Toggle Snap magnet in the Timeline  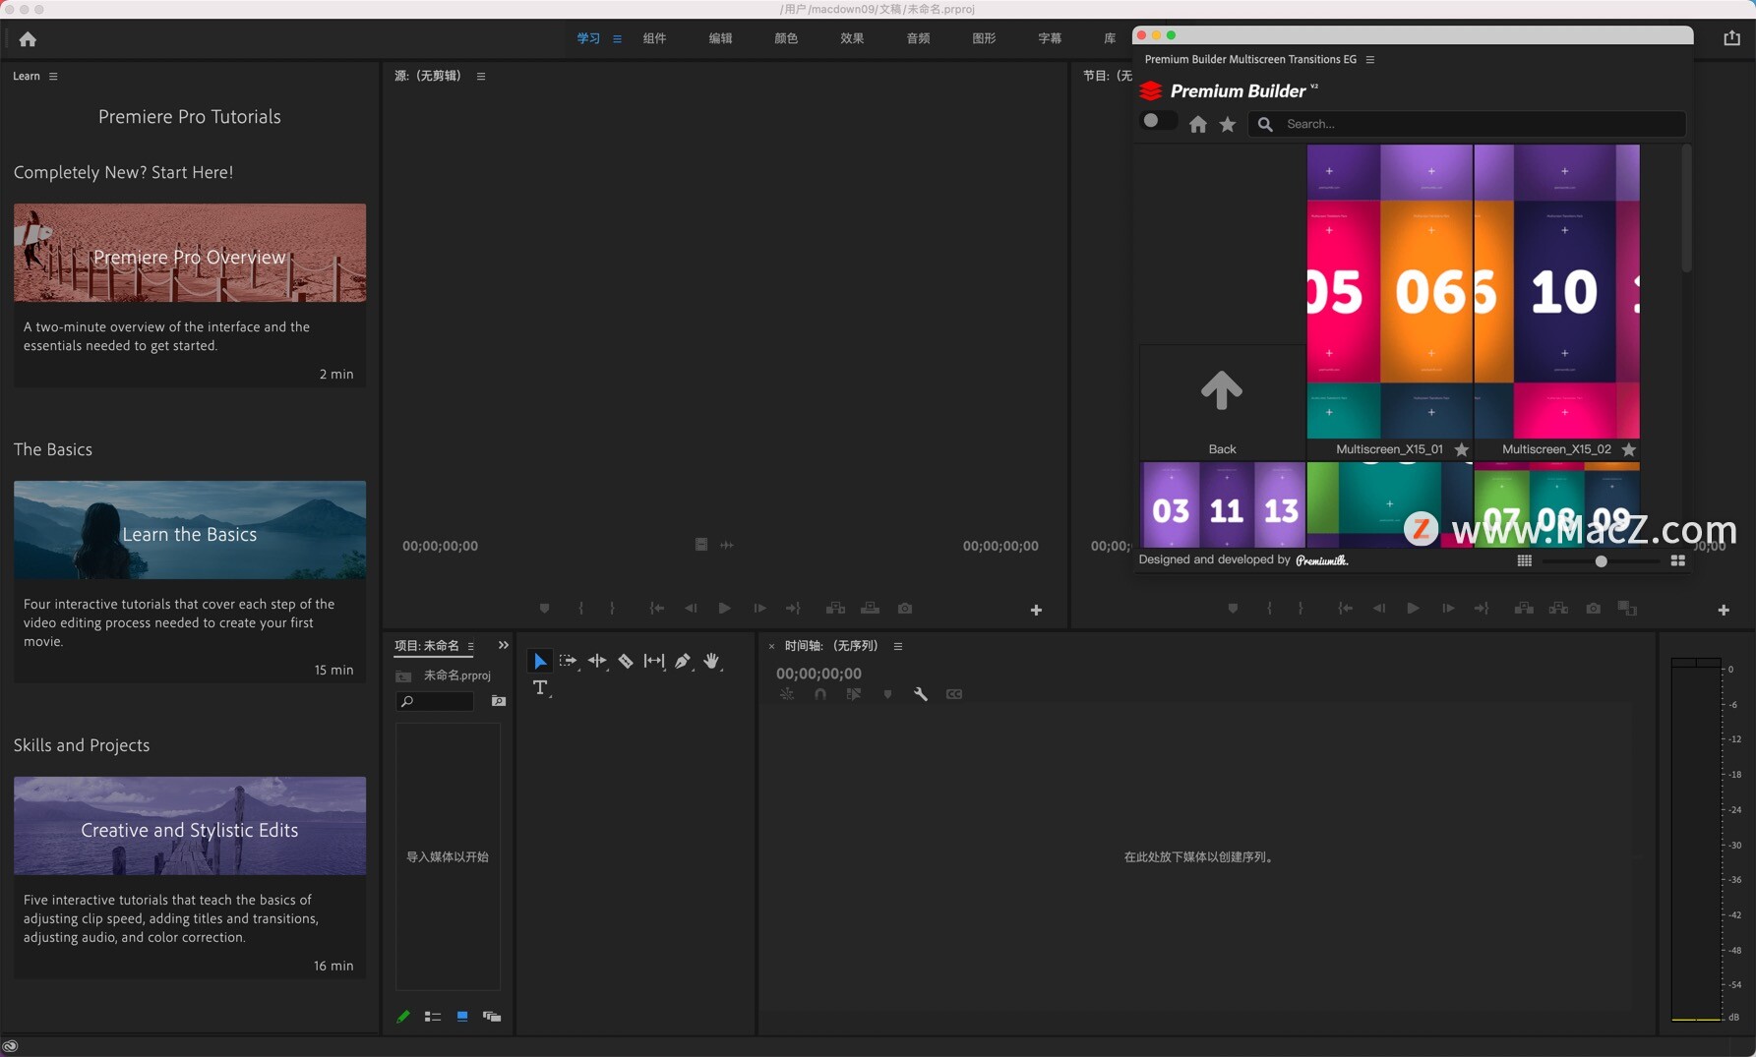pos(820,694)
